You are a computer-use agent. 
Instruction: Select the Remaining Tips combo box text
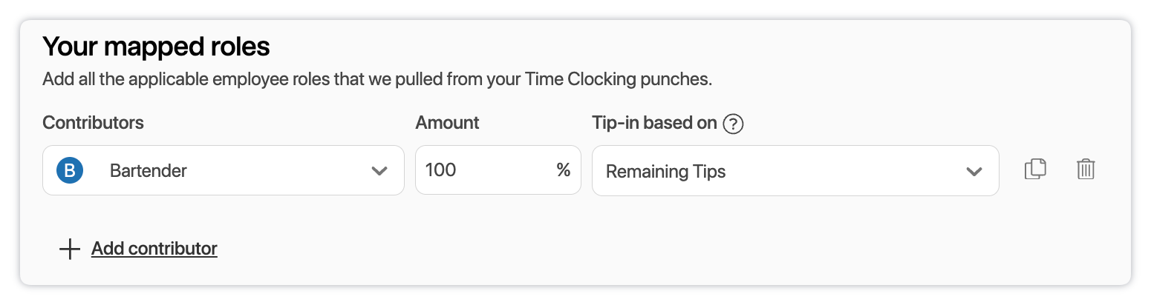[665, 172]
